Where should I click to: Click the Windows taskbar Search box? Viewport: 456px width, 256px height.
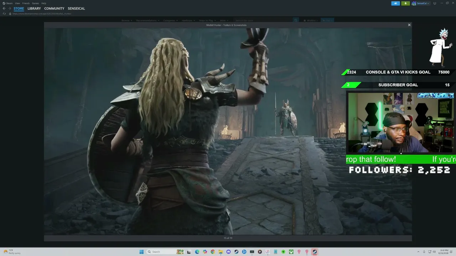click(165, 252)
